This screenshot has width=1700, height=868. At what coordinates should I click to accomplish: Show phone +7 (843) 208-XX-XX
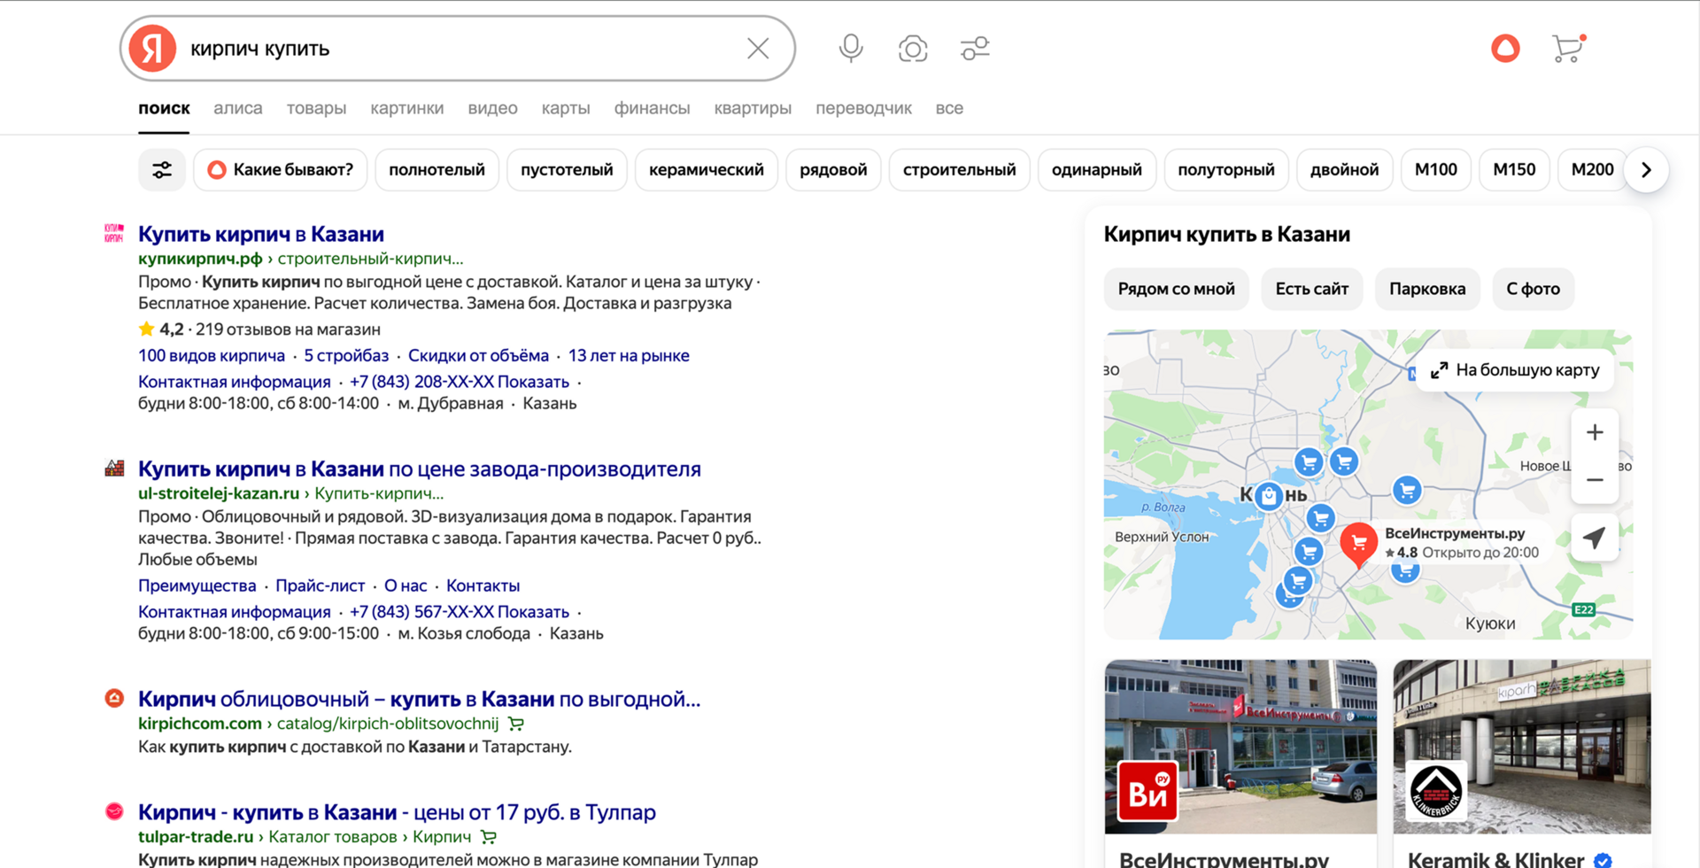[460, 382]
